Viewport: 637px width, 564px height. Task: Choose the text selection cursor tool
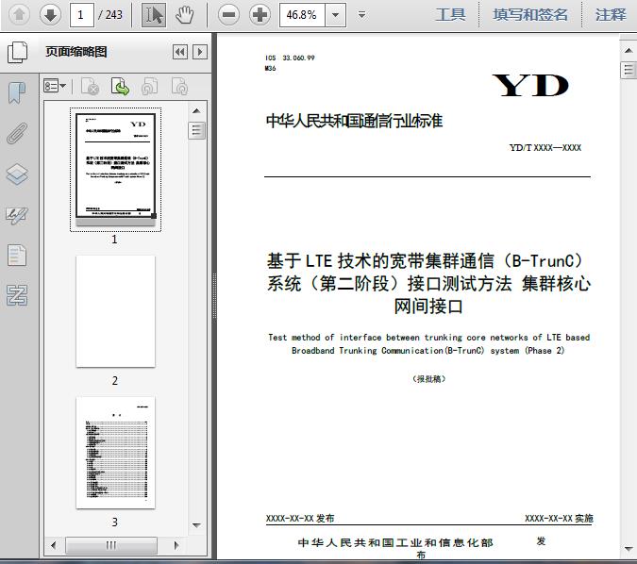point(154,15)
